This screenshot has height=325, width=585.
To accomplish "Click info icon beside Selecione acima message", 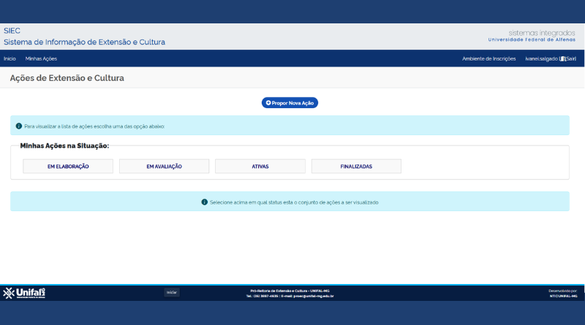I will [x=205, y=202].
